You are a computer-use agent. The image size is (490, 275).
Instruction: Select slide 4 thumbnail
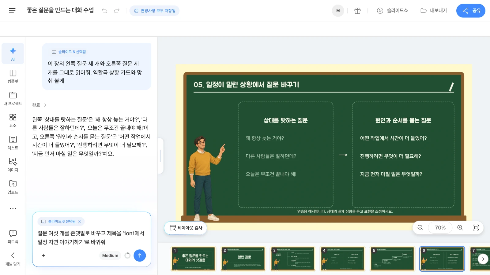coord(343,259)
